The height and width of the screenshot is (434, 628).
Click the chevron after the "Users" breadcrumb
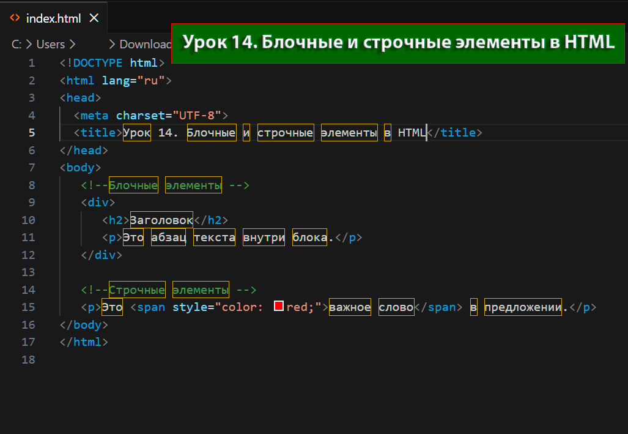pos(72,44)
